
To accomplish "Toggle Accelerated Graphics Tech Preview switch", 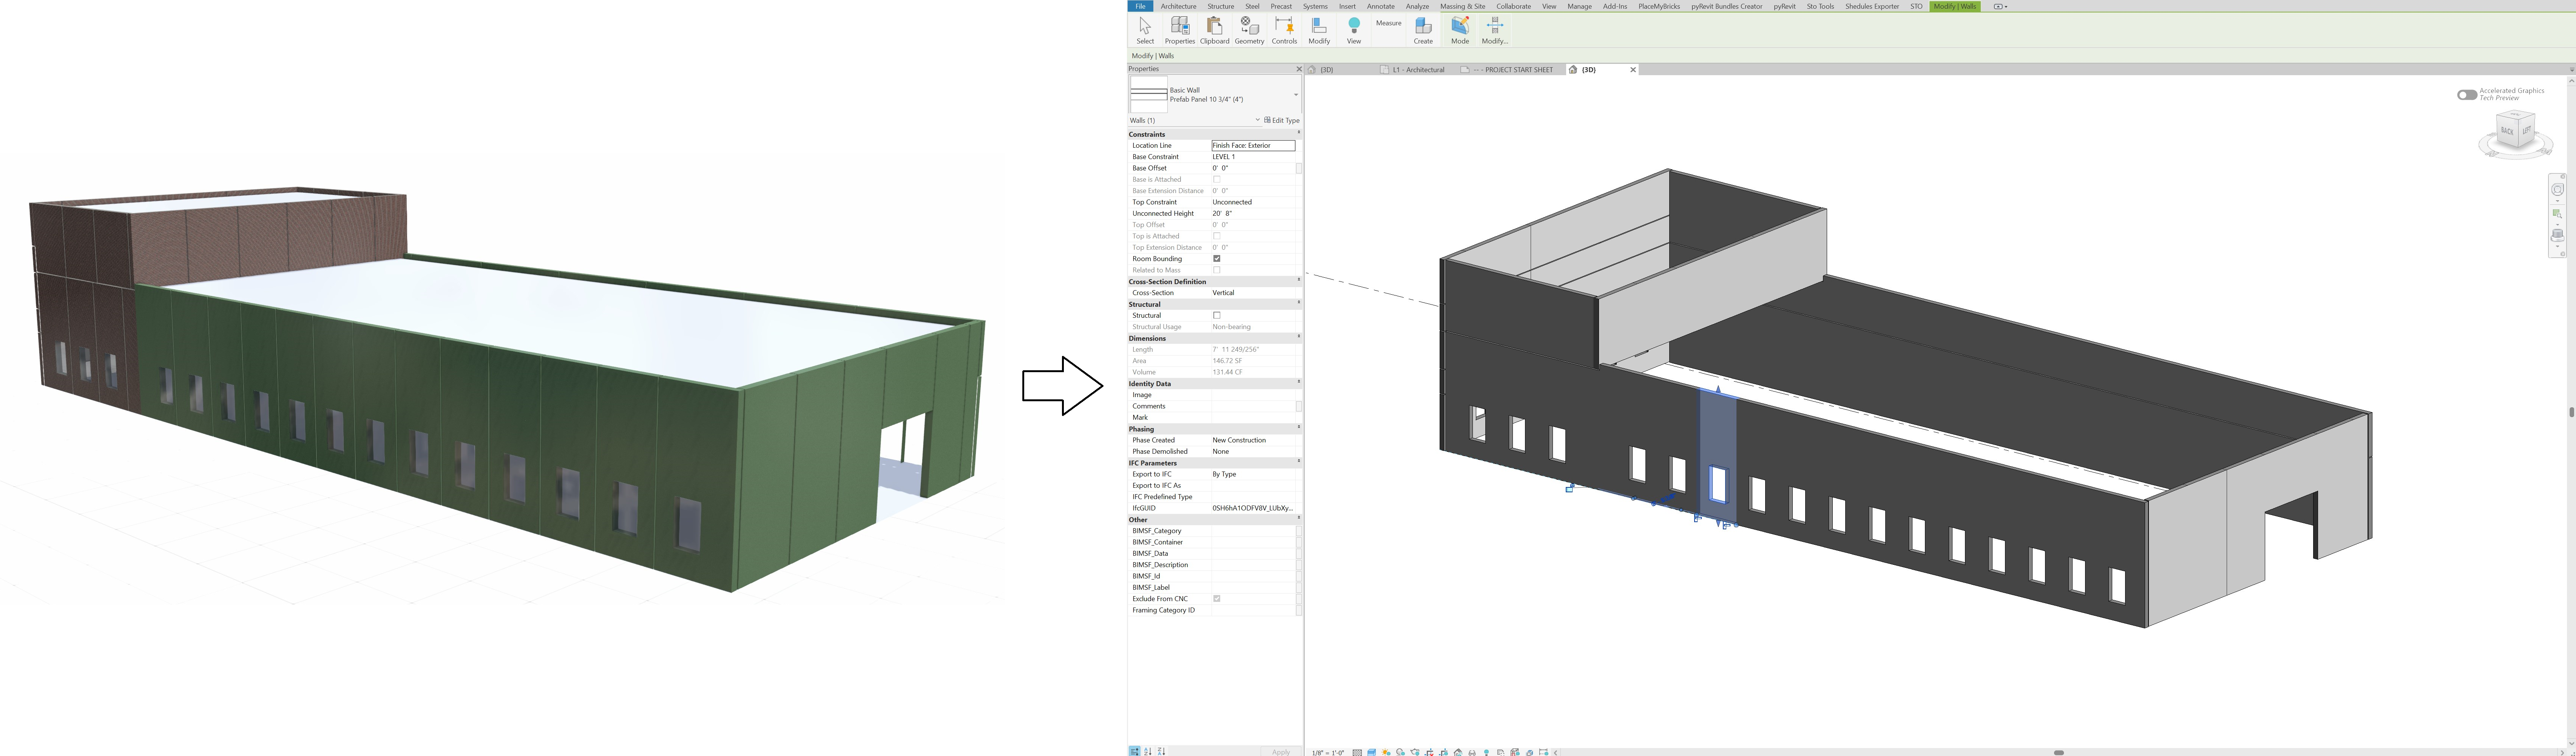I will click(2467, 95).
